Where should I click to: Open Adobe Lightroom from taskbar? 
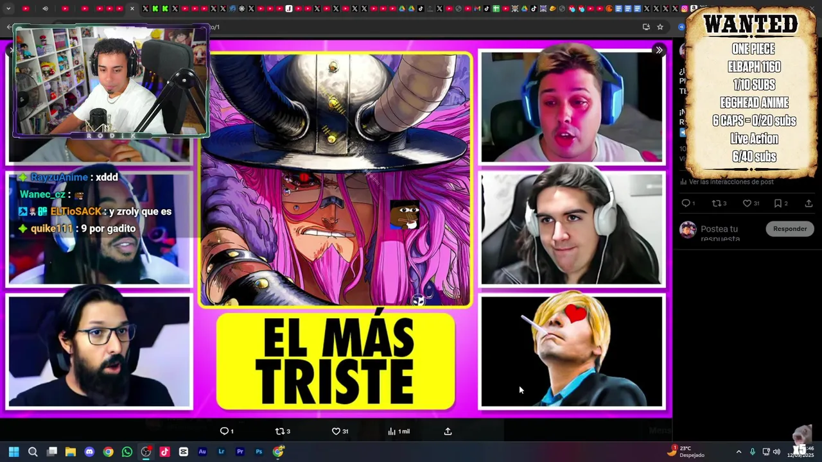(221, 452)
